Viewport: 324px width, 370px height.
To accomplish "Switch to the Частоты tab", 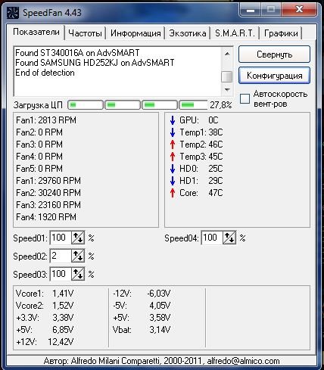I will (85, 33).
